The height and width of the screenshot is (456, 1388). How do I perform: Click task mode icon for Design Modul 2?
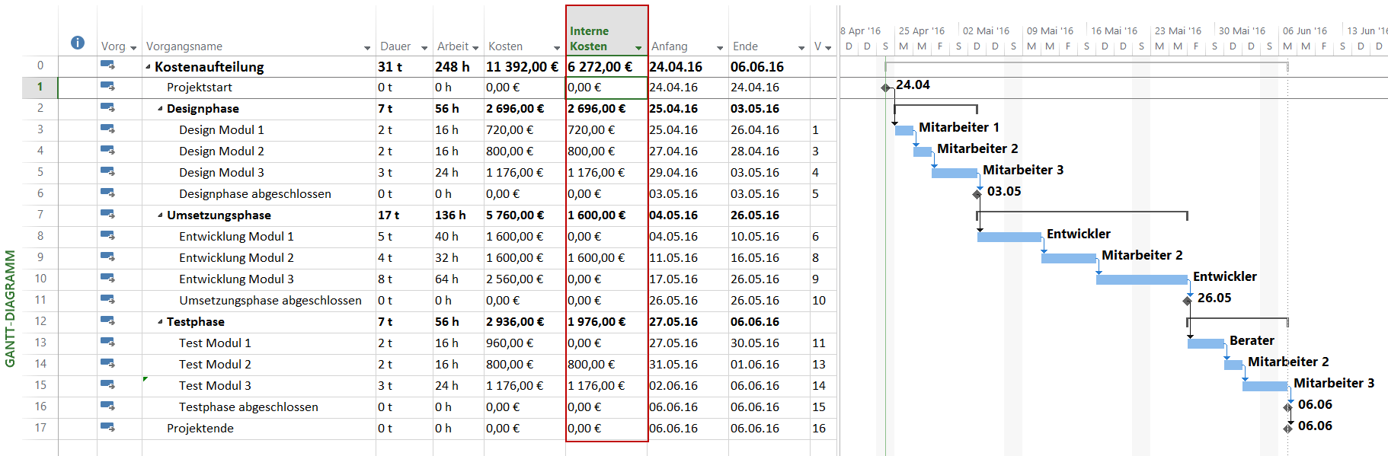[x=107, y=151]
